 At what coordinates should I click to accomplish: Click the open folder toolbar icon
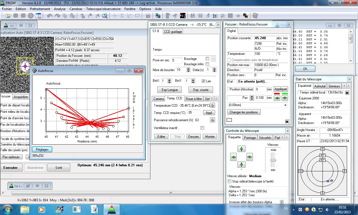click(x=8, y=16)
